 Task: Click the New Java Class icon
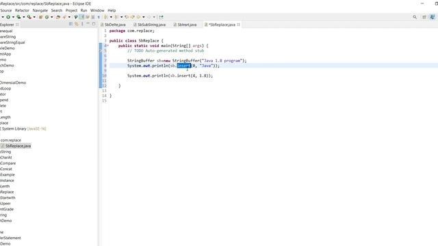(47, 17)
